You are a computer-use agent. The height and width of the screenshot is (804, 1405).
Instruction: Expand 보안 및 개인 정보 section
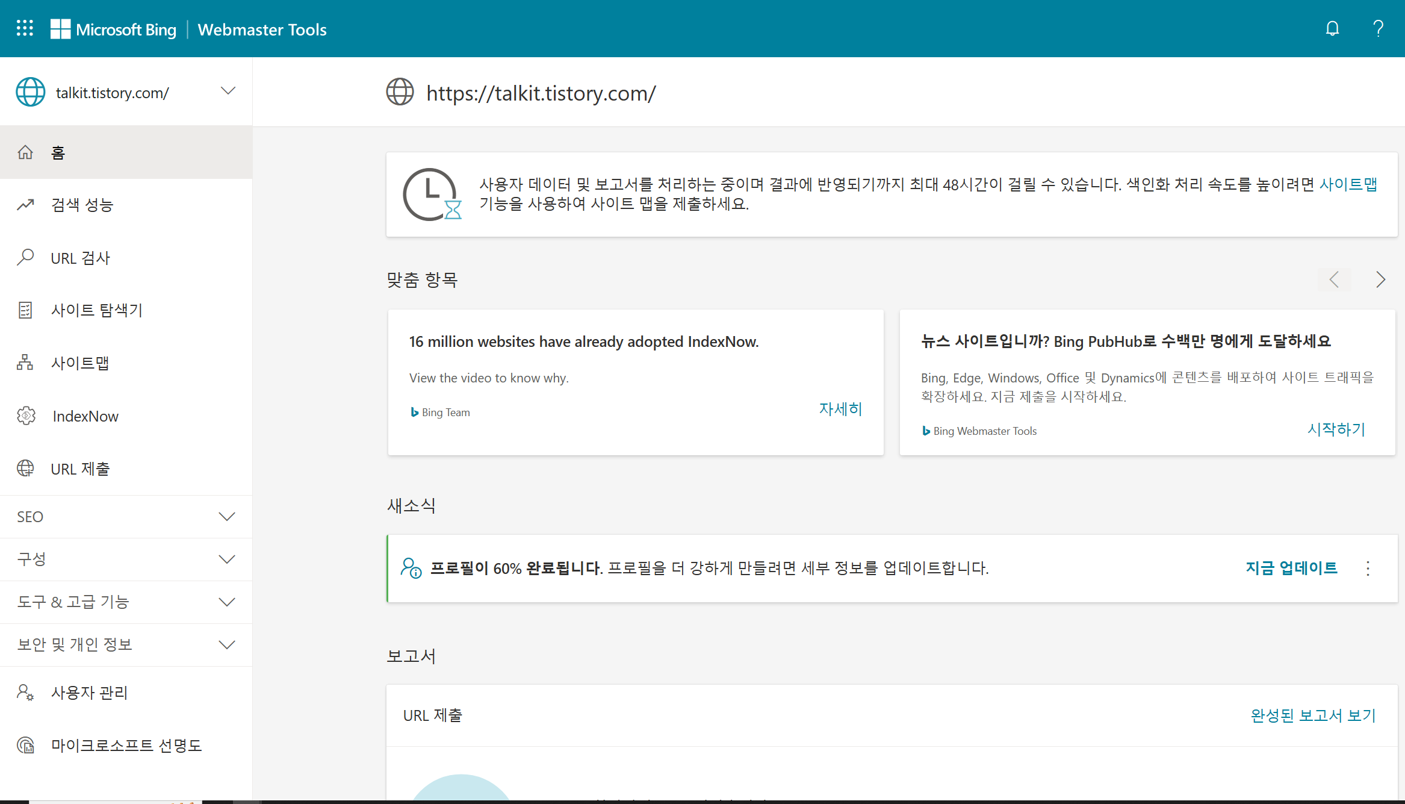click(226, 645)
